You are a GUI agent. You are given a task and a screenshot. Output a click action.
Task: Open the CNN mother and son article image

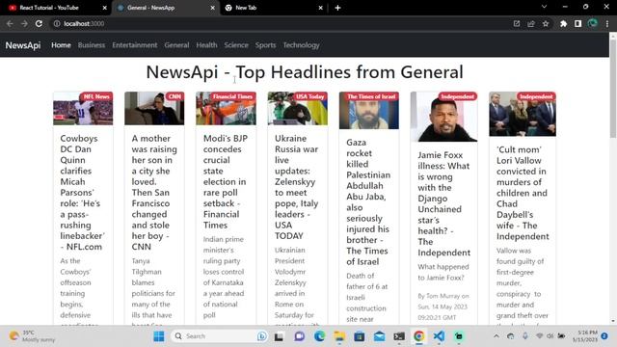(x=154, y=109)
